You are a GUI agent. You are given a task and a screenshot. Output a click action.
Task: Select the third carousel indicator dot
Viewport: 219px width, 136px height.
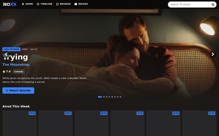point(107,97)
